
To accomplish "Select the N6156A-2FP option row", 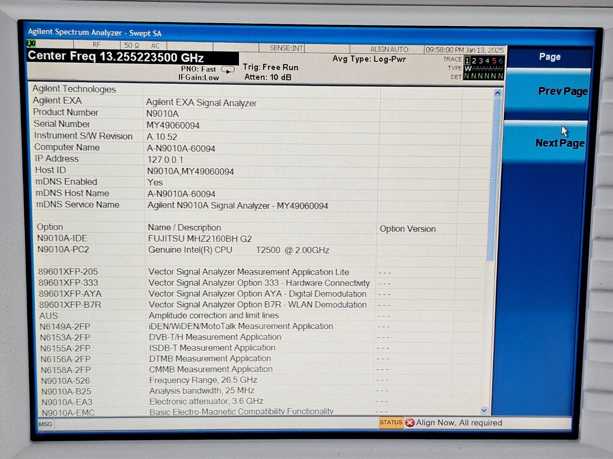I will 261,359.
